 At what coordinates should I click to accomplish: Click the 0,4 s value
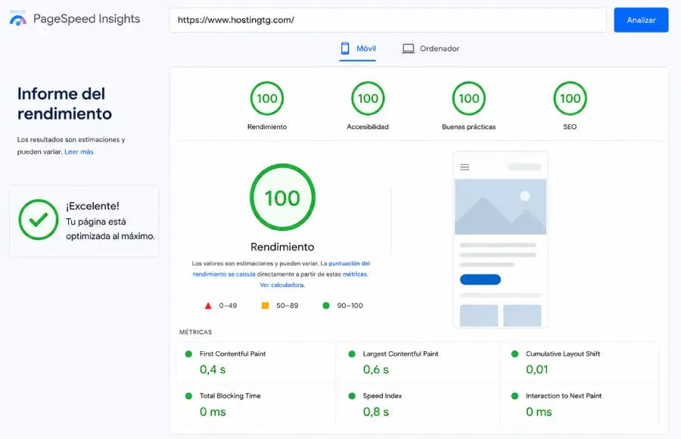point(213,369)
